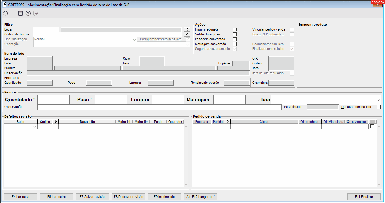Click Pedido column header in sales table
Screen dimensions: 385x203
coord(218,122)
